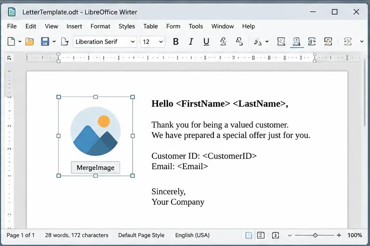This screenshot has width=370, height=246.
Task: Select multiple-page view icon
Action: coord(261,235)
